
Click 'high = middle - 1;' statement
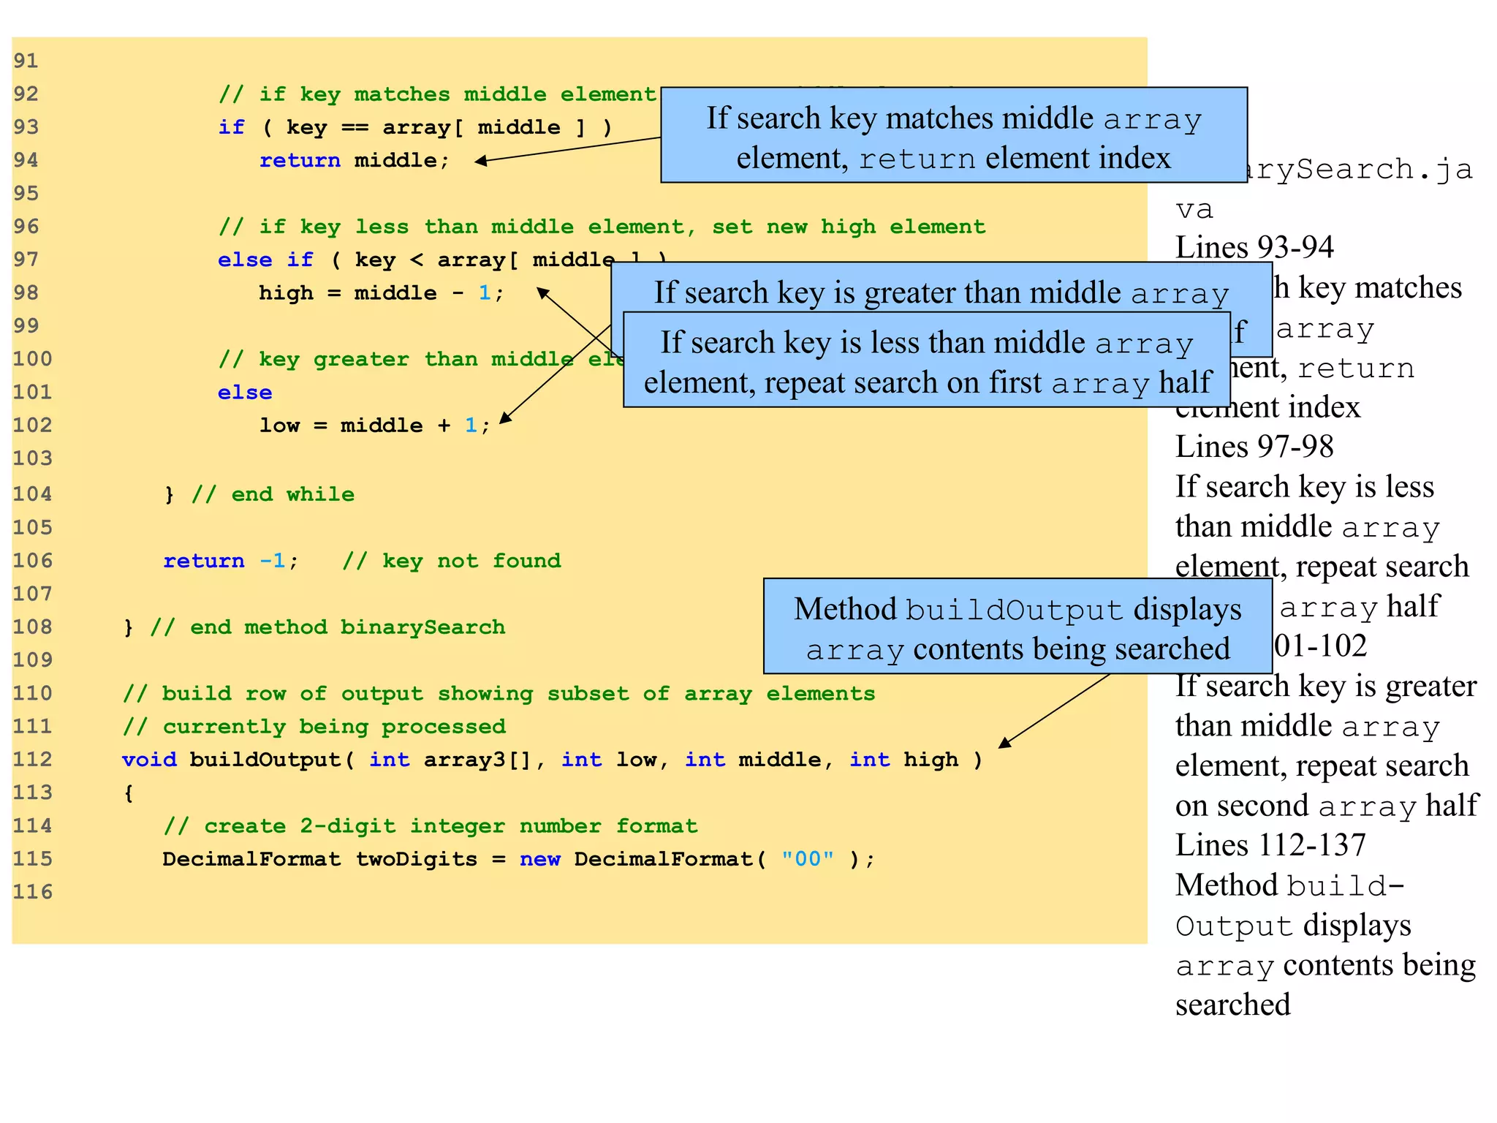click(x=382, y=293)
